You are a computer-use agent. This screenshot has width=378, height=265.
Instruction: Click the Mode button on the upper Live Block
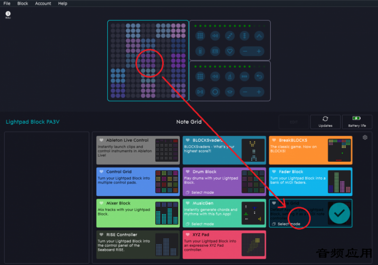[x=200, y=36]
